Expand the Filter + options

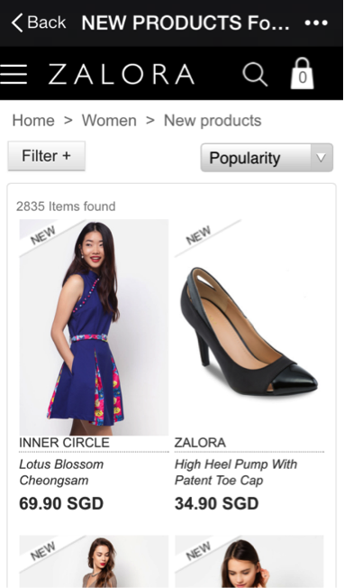[x=47, y=156]
